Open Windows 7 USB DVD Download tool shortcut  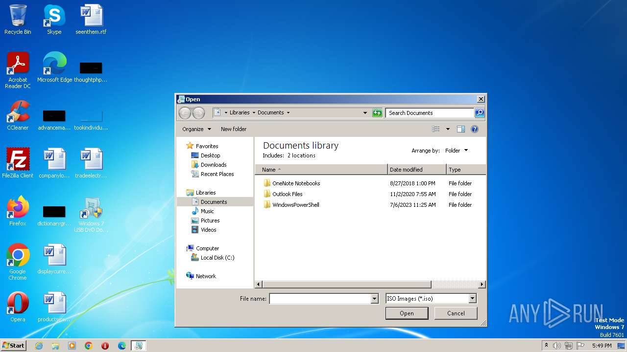[91, 215]
